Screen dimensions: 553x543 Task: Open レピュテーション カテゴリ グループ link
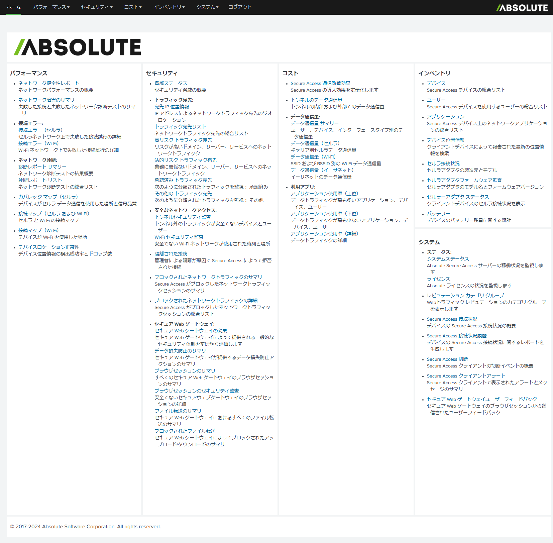465,296
